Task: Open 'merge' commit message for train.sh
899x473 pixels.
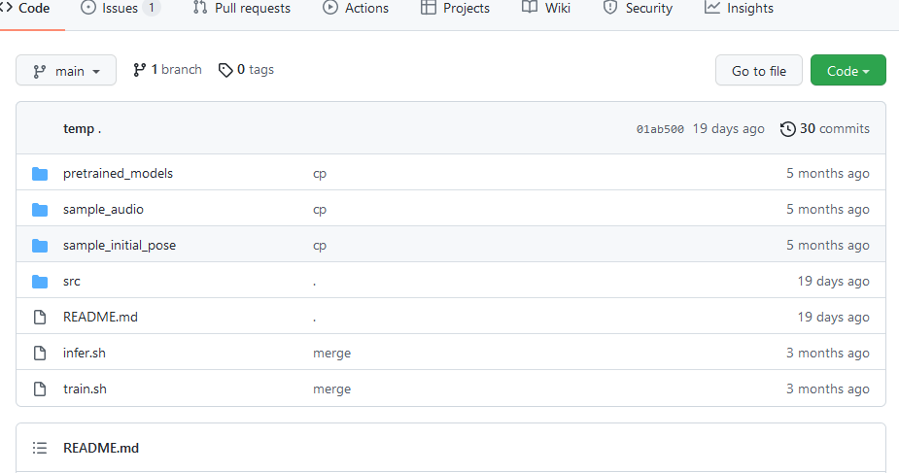Action: [332, 389]
